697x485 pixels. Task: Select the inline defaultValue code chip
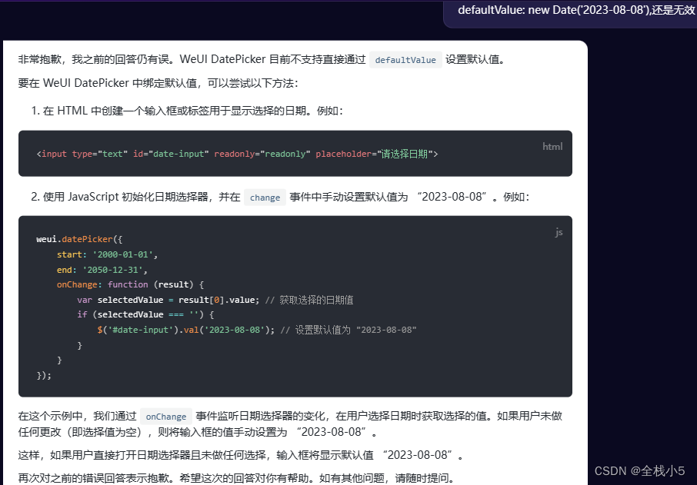(405, 59)
